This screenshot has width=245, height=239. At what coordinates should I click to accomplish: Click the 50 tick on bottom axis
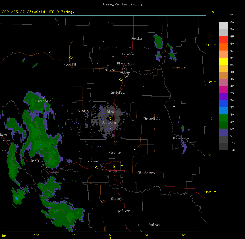click(x=146, y=235)
